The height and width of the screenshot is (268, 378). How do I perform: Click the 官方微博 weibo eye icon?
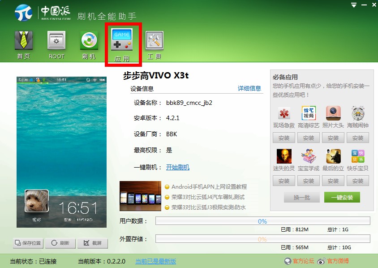tap(322, 261)
